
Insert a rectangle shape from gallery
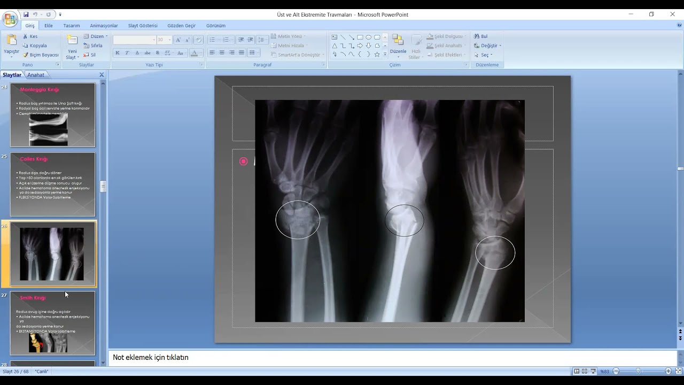[360, 37]
